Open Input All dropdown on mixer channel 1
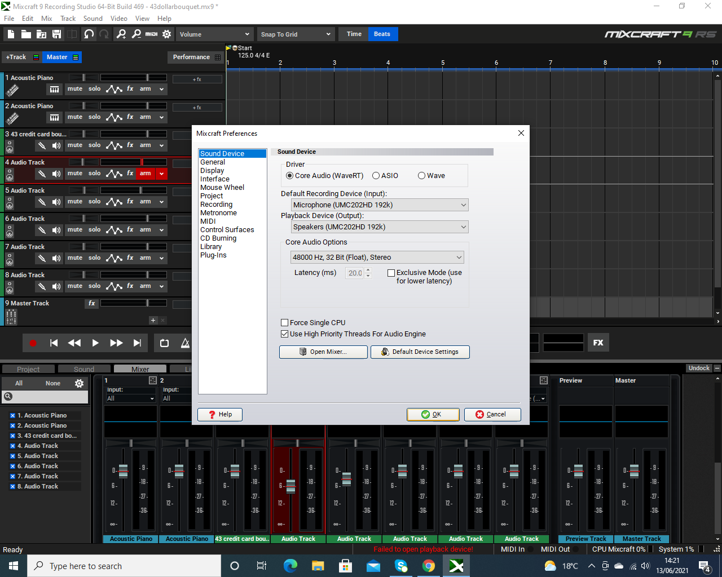The image size is (722, 577). [131, 398]
